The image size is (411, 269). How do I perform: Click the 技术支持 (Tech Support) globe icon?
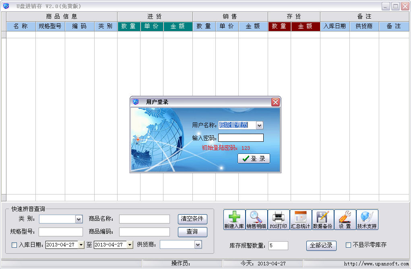(x=367, y=219)
